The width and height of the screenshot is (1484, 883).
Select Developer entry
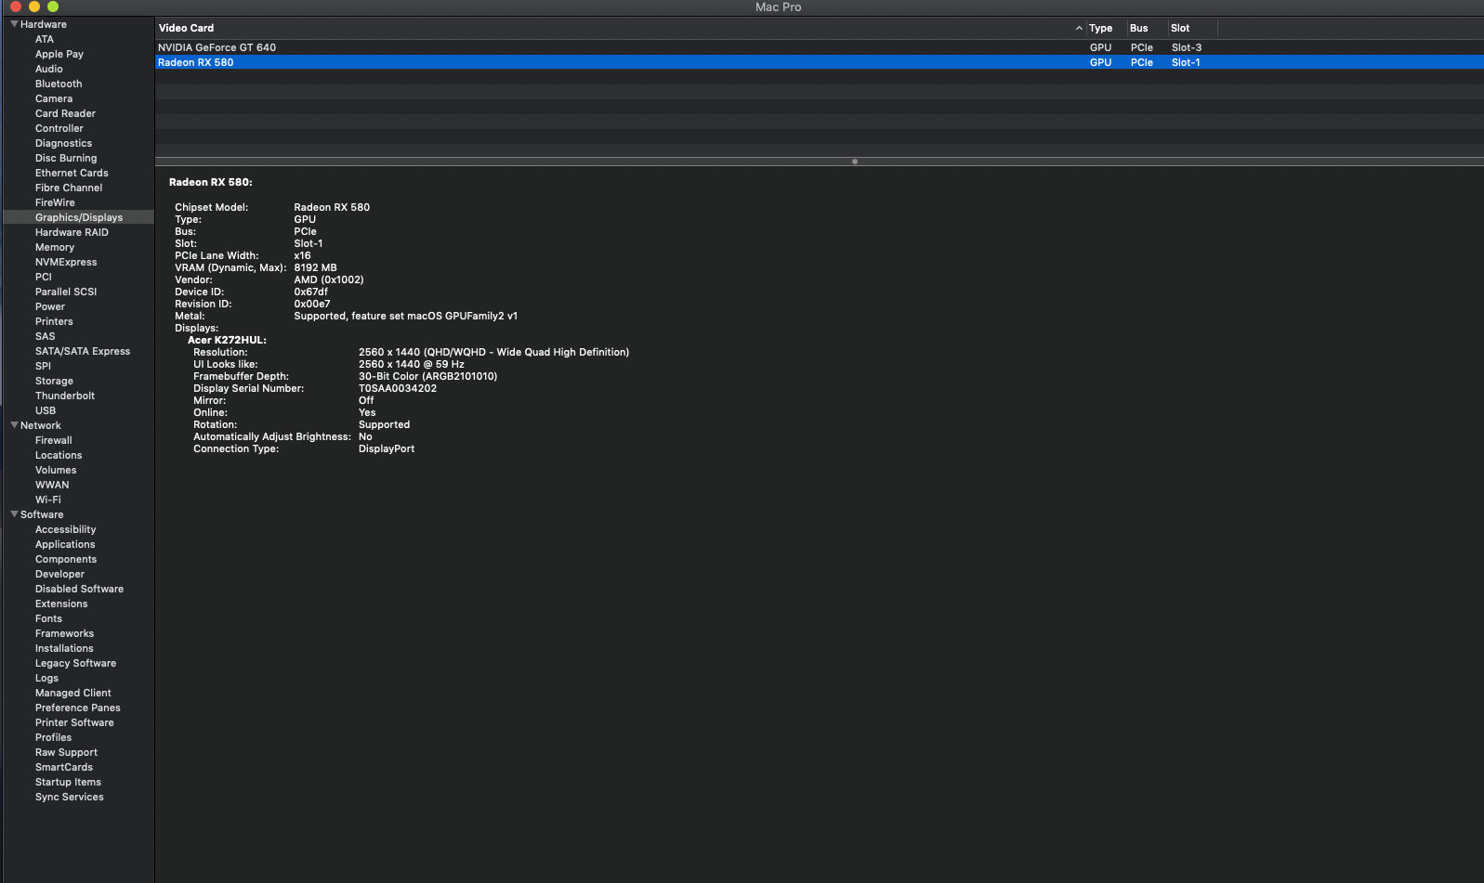pos(59,574)
